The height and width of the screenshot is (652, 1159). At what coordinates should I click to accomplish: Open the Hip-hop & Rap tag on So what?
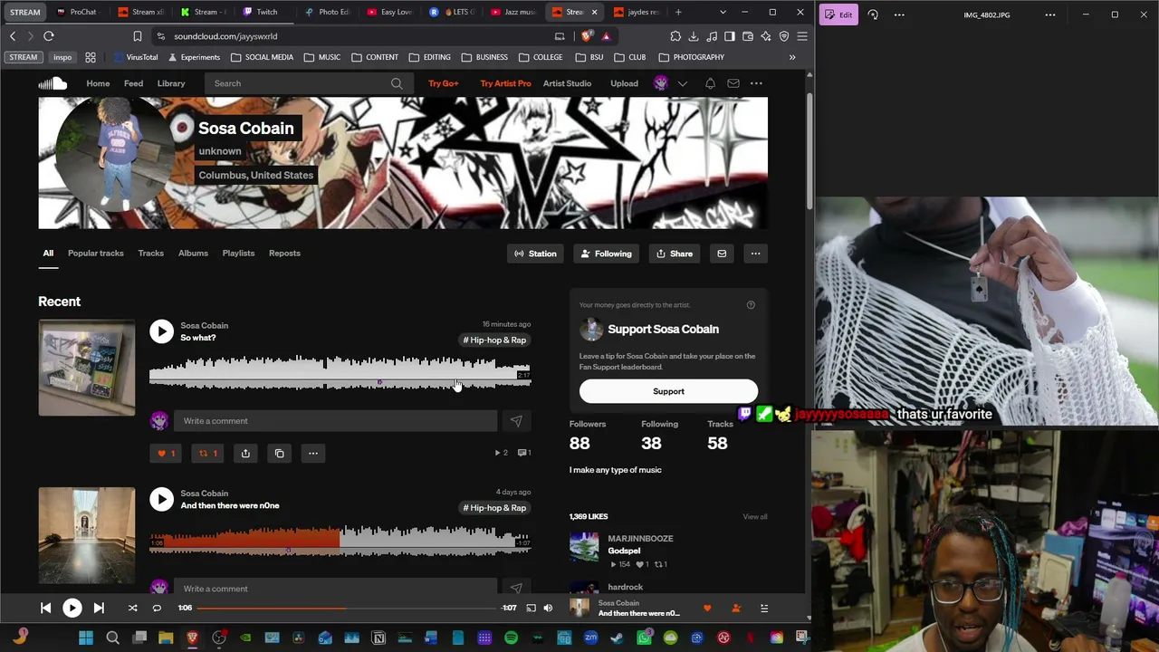click(x=494, y=340)
